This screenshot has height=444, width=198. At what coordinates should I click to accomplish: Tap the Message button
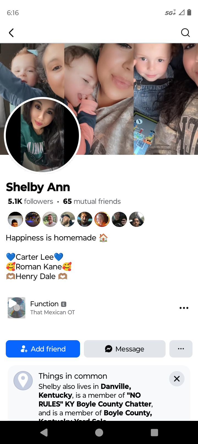tap(125, 349)
